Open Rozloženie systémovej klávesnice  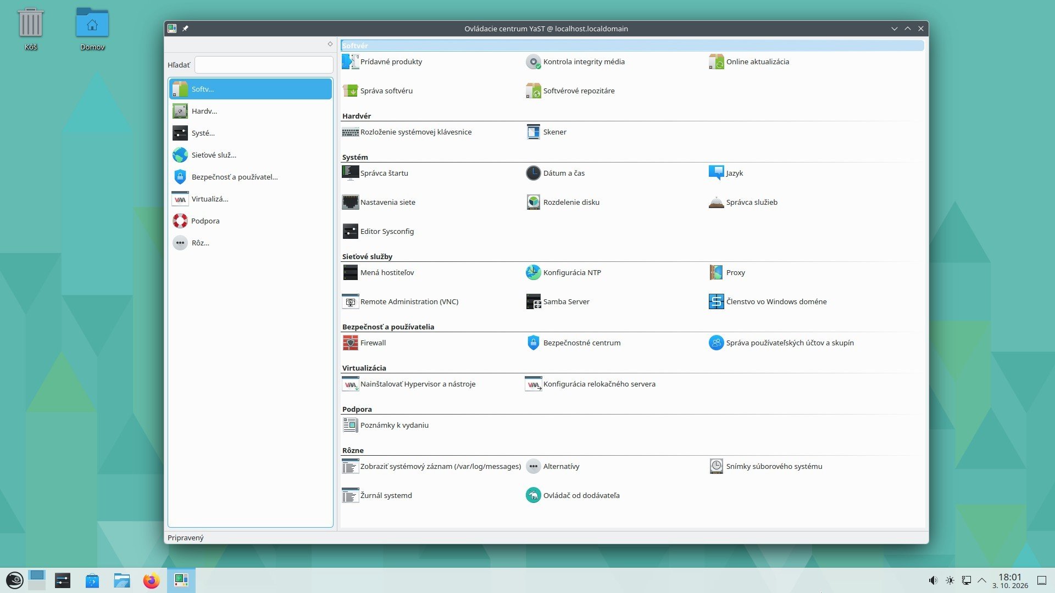(407, 132)
